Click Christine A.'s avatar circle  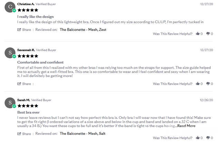[x=10, y=7]
